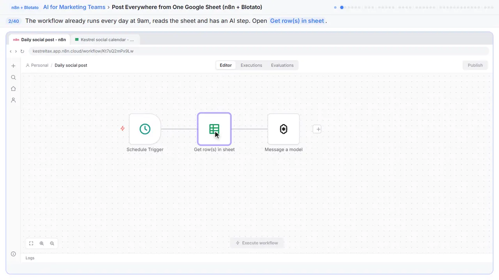499x280 pixels.
Task: Click the Daily social post workflow name
Action: click(x=71, y=65)
